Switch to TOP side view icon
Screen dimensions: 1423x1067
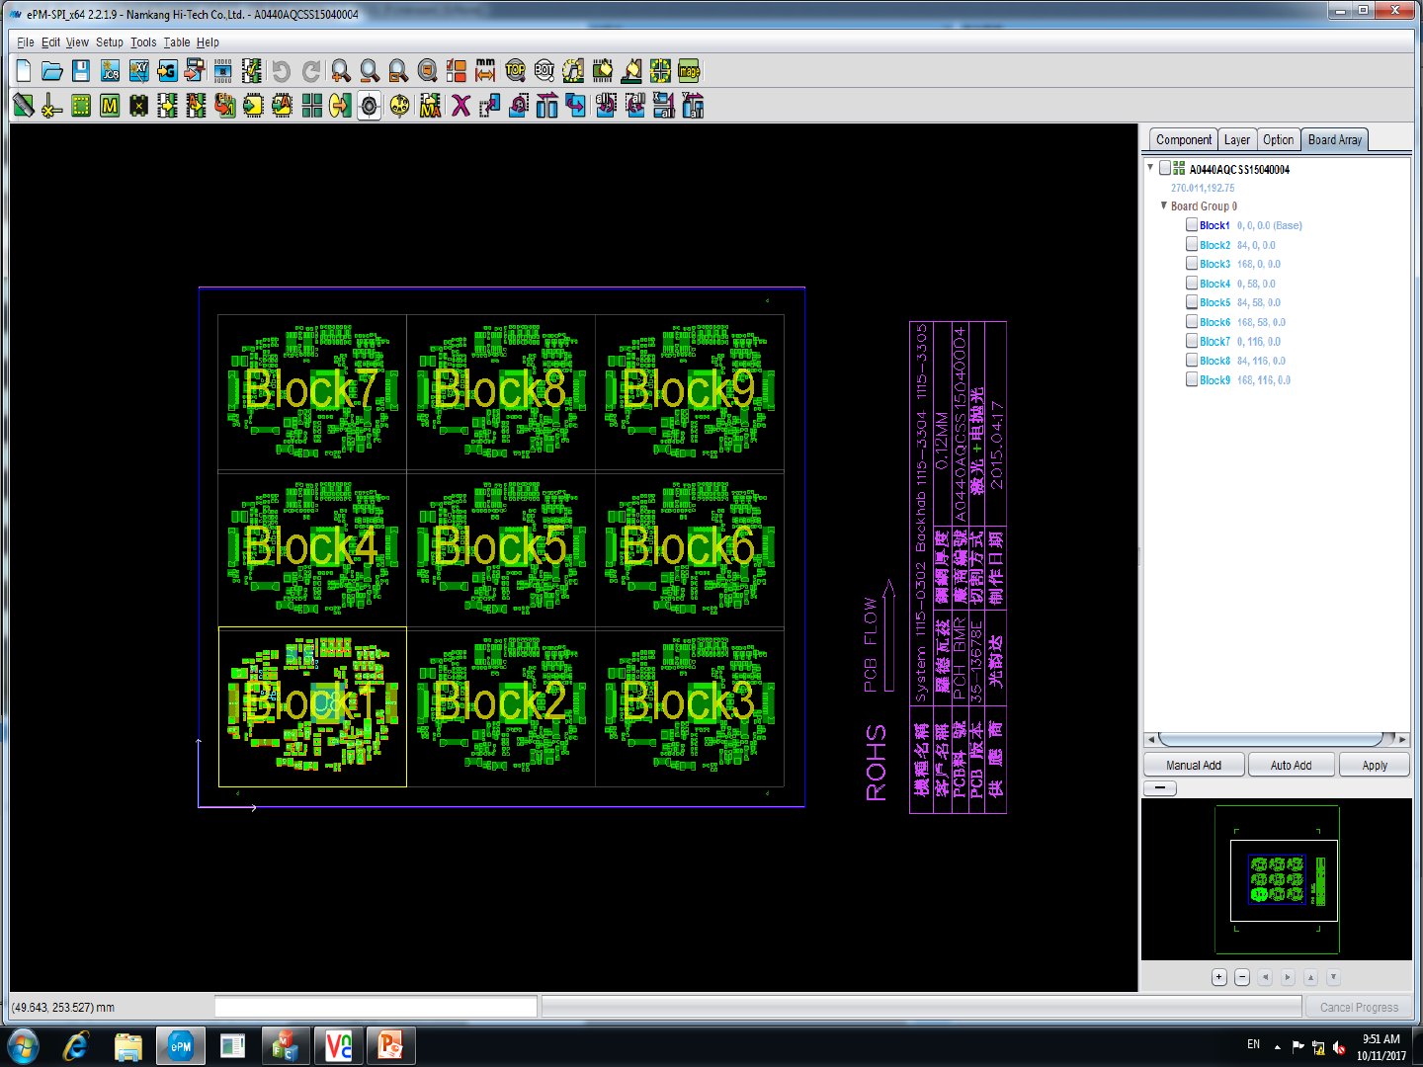[515, 71]
